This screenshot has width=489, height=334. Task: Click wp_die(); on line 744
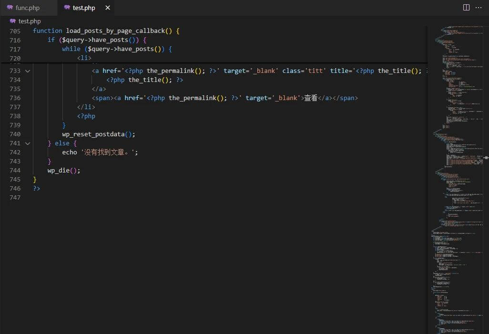(64, 170)
